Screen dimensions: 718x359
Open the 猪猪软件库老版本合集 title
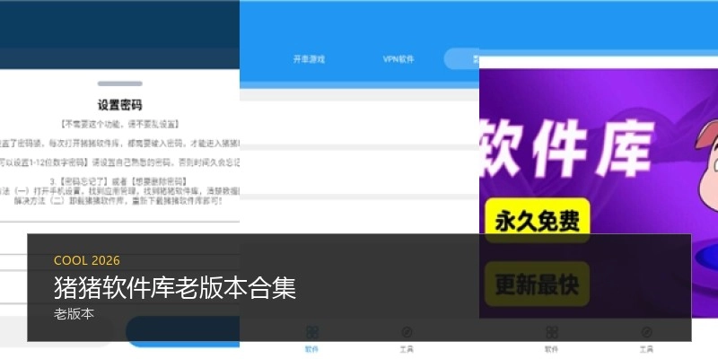click(x=175, y=287)
